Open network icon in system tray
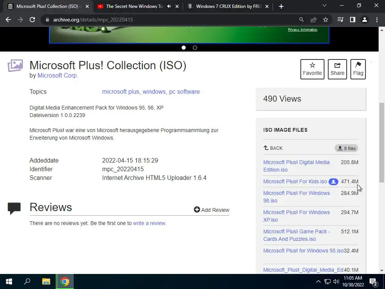This screenshot has height=289, width=385. click(327, 281)
